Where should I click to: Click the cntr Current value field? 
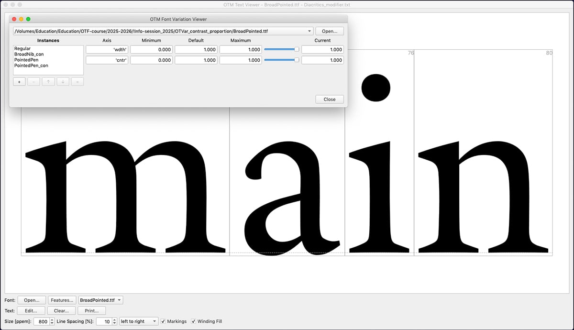(x=322, y=60)
